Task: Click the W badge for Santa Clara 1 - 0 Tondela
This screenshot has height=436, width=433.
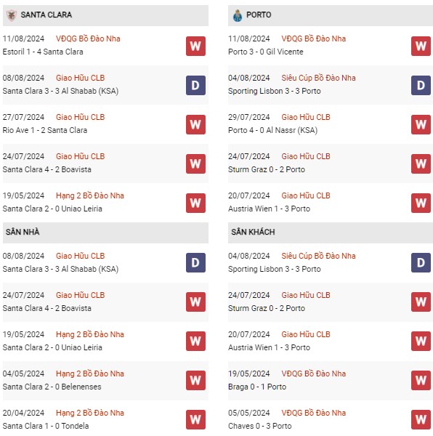Action: (x=195, y=419)
